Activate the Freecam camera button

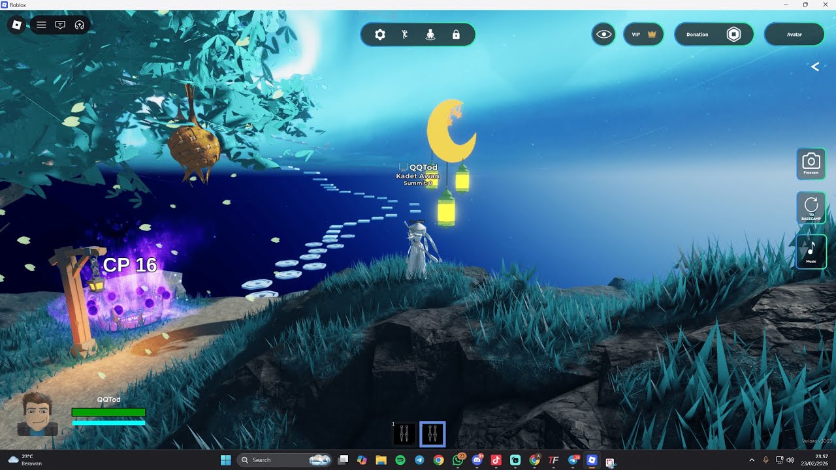point(811,164)
